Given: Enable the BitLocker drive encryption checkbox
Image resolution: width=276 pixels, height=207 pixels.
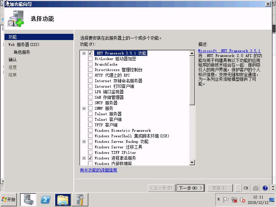Looking at the screenshot, I should click(90, 59).
